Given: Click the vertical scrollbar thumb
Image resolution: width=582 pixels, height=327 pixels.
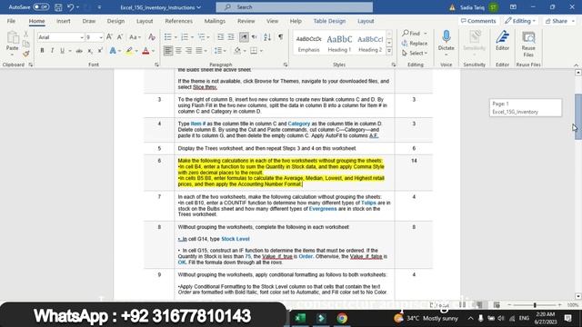Looking at the screenshot, I should [x=578, y=117].
